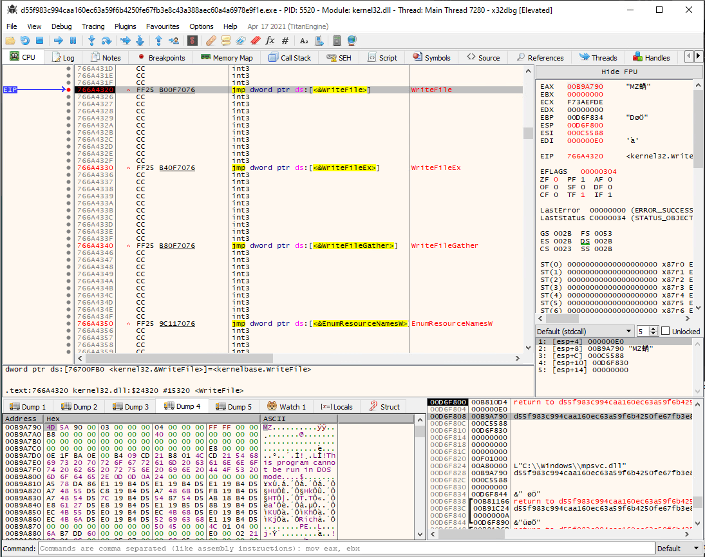Open the Debug menu
Viewport: 705px width, 557px height.
62,26
